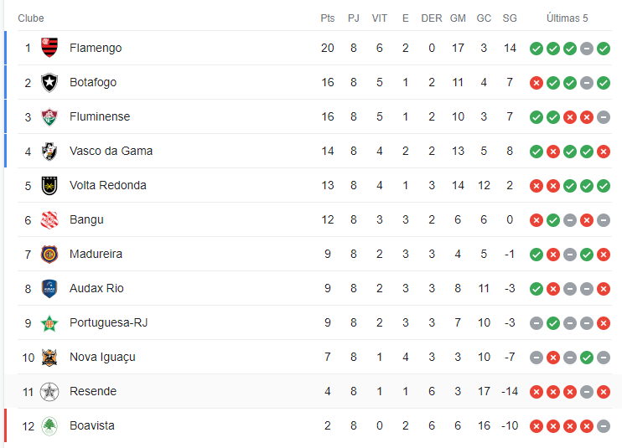Click the Fluminense club crest

[x=49, y=117]
